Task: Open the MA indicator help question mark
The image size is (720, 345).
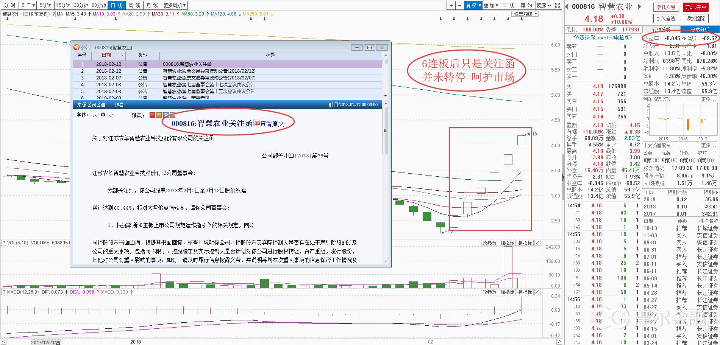Action: (53, 14)
